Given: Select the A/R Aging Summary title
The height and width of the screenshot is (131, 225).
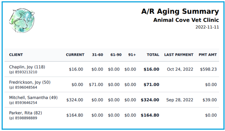Looking at the screenshot, I should [x=180, y=12].
